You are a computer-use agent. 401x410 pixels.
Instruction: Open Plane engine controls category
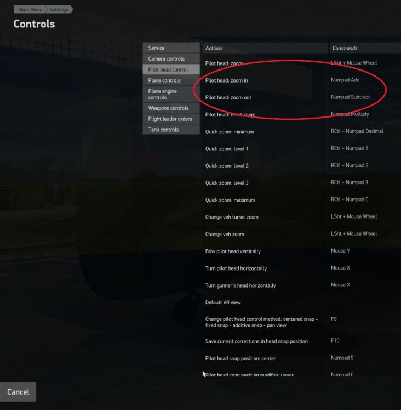(171, 94)
